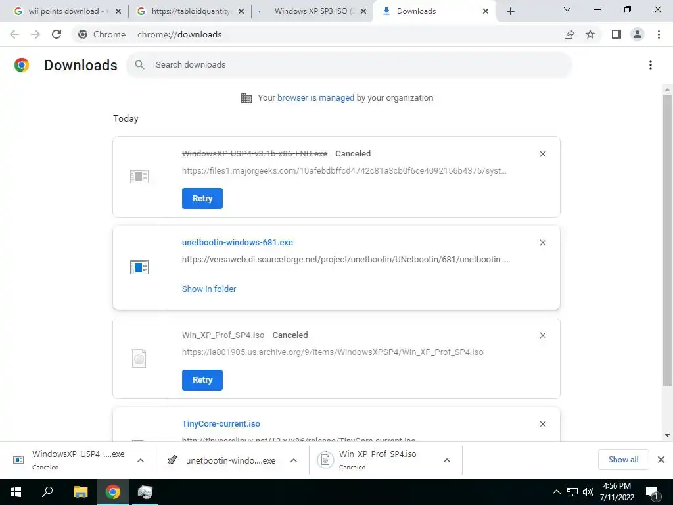Open the notification center icon
The width and height of the screenshot is (673, 505).
tap(653, 493)
